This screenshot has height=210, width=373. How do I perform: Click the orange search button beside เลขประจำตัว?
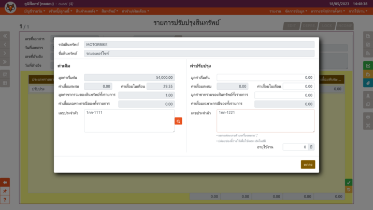click(x=178, y=121)
